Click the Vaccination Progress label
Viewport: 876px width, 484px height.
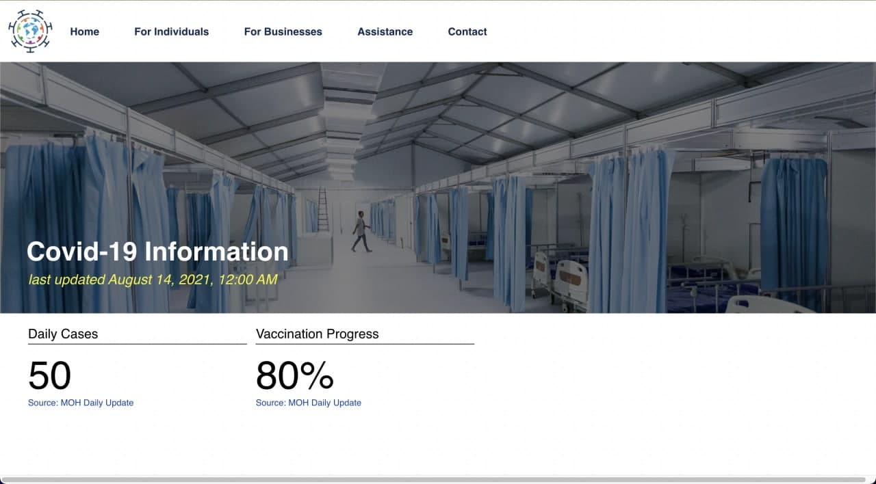[x=317, y=334]
